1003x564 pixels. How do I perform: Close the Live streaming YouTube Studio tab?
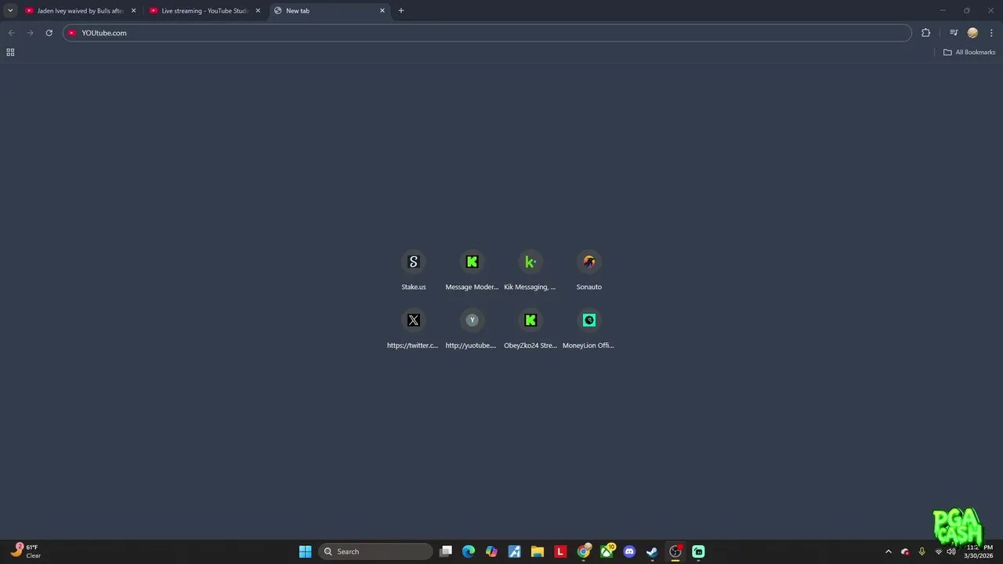pyautogui.click(x=258, y=11)
